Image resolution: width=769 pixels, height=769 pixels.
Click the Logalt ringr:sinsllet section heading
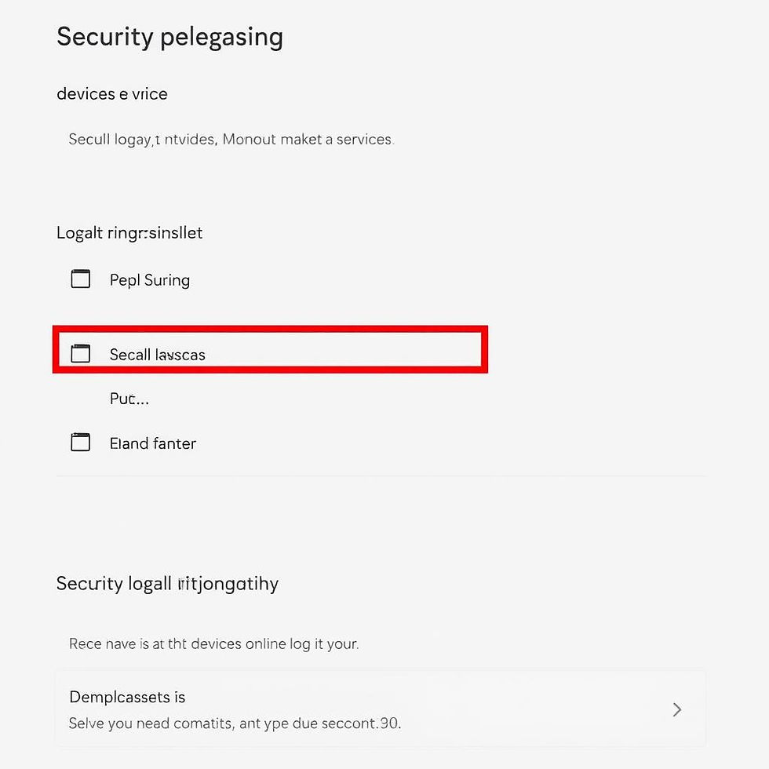pyautogui.click(x=129, y=233)
